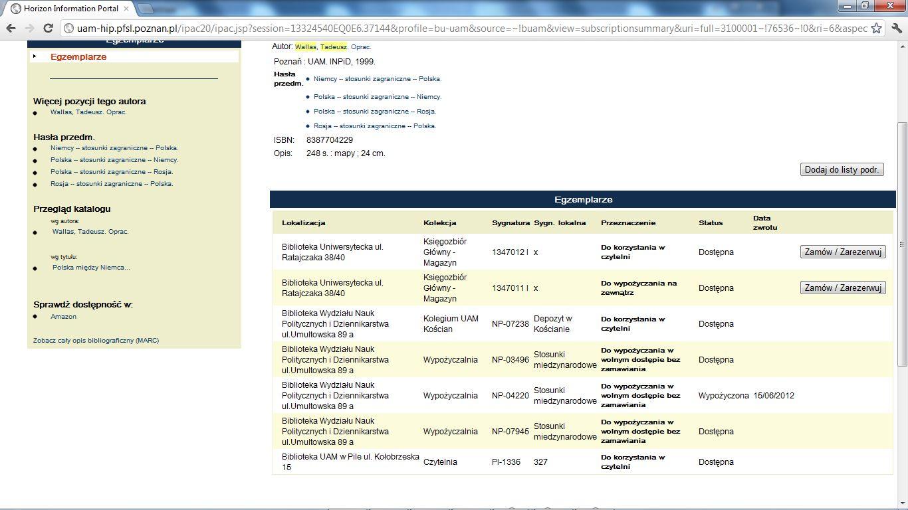Open the Chrome wrench menu
The width and height of the screenshot is (908, 510).
coord(896,28)
